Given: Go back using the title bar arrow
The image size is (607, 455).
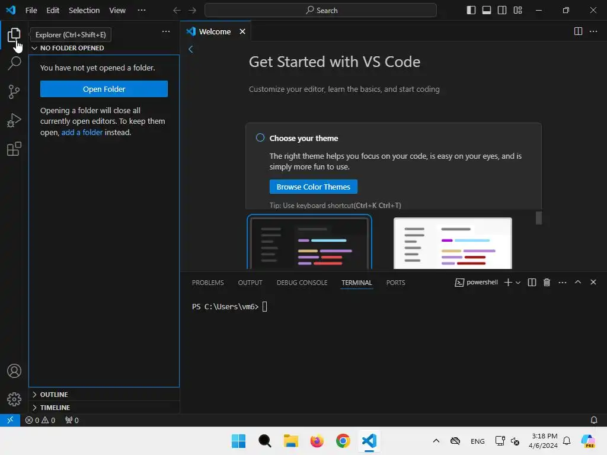Looking at the screenshot, I should (x=177, y=11).
